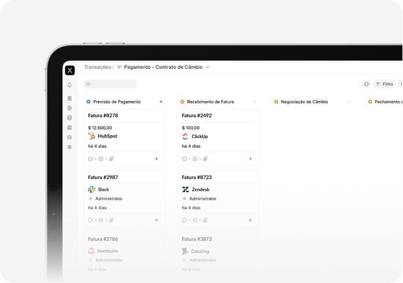Viewport: 403px width, 283px height.
Task: Open attachments on Fatura #8278 card
Action: (111, 159)
